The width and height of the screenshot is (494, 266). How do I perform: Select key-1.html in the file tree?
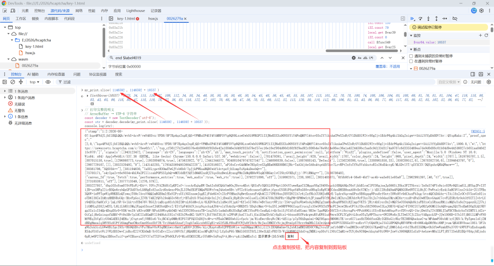coord(34,47)
